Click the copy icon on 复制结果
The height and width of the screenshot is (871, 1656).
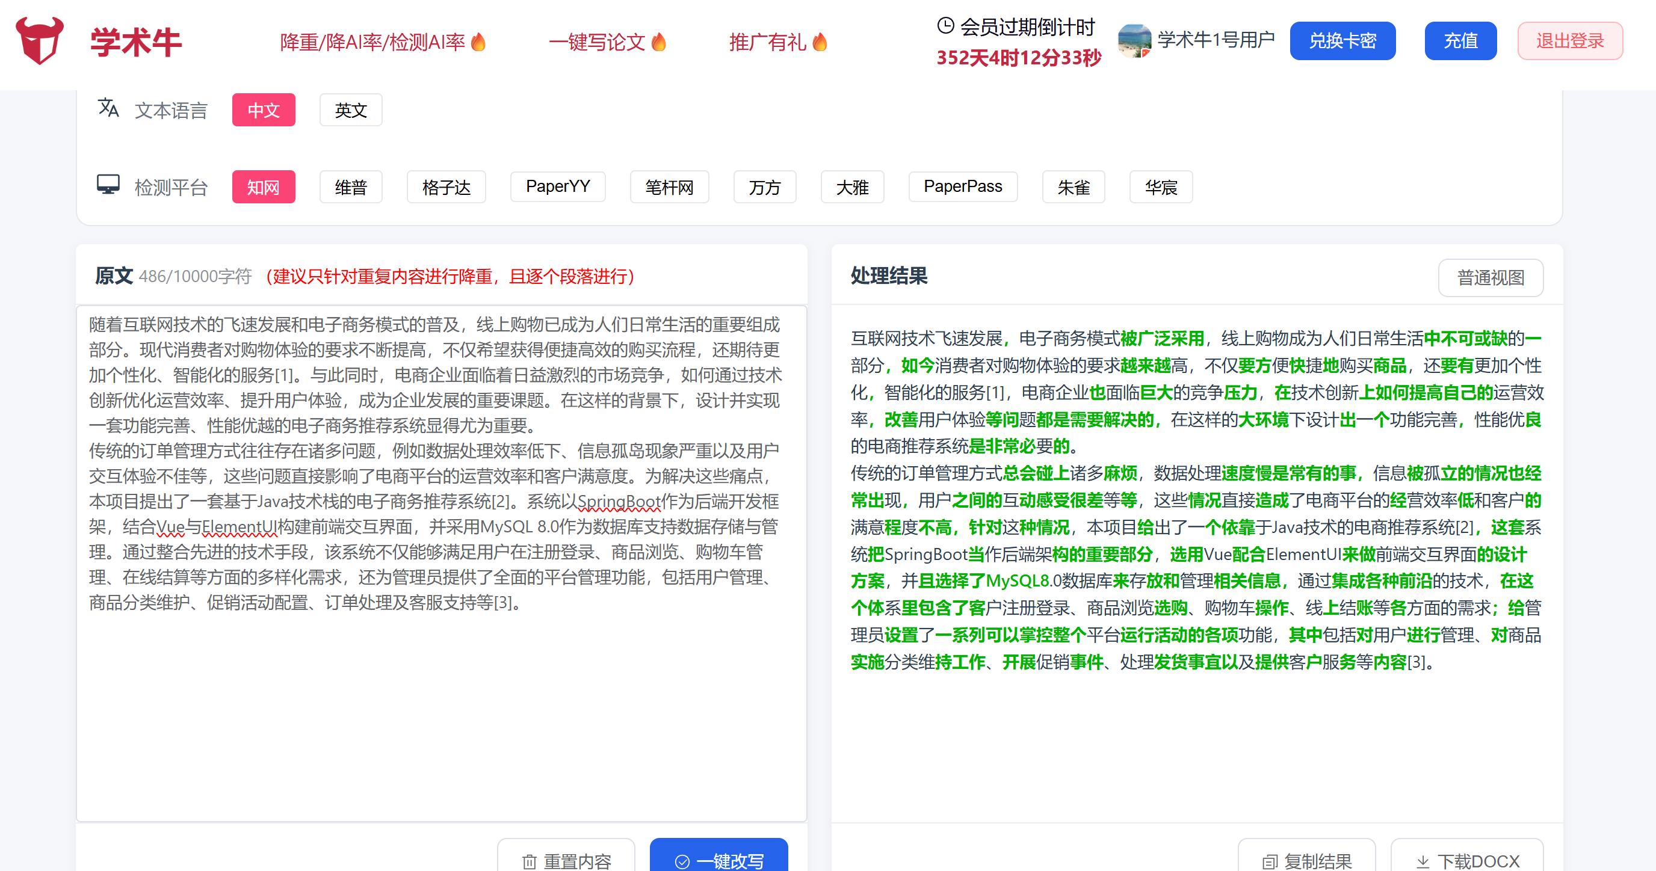(1270, 861)
